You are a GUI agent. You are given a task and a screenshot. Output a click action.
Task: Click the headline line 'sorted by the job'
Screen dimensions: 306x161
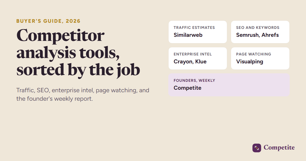78,70
